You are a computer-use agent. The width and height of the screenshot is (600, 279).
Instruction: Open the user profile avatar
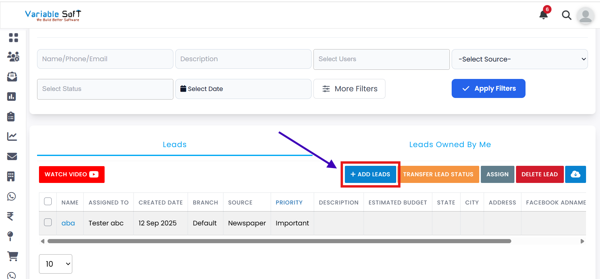click(x=585, y=16)
